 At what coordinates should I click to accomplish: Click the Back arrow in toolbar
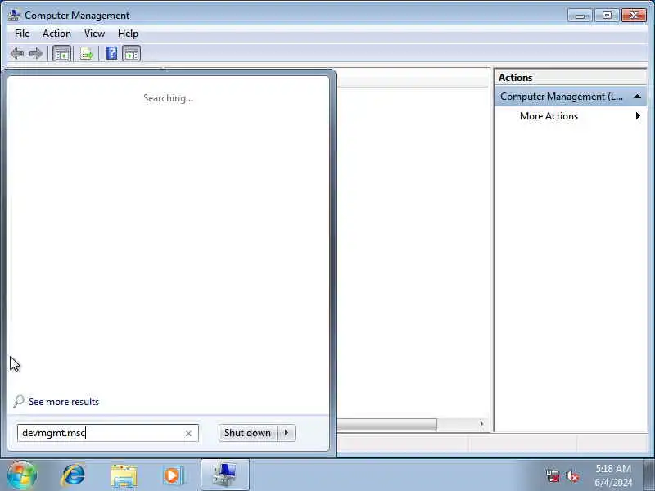tap(17, 53)
